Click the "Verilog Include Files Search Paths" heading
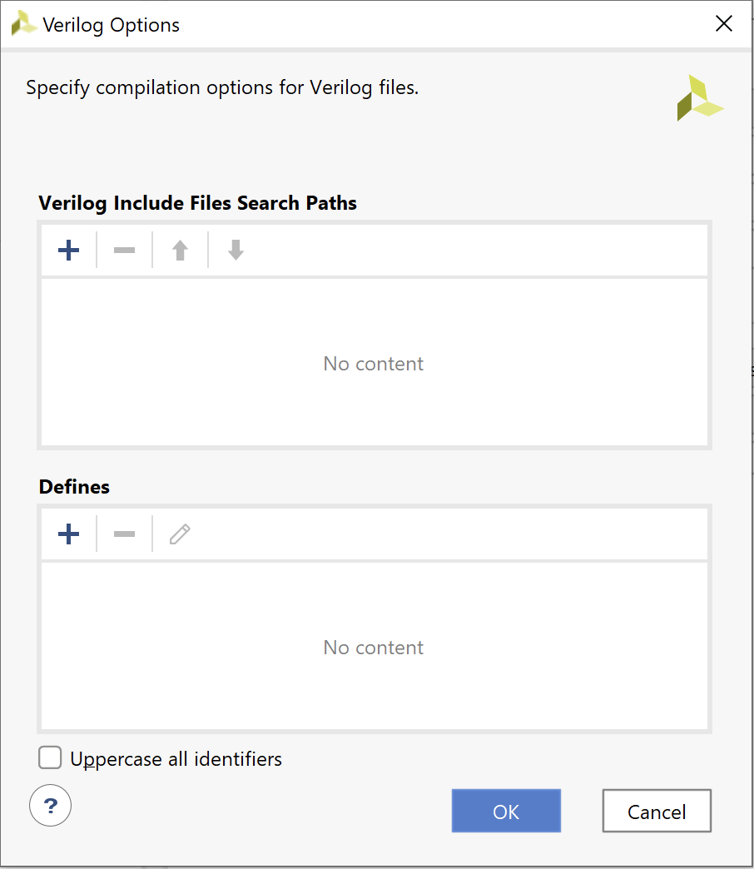 coord(198,203)
